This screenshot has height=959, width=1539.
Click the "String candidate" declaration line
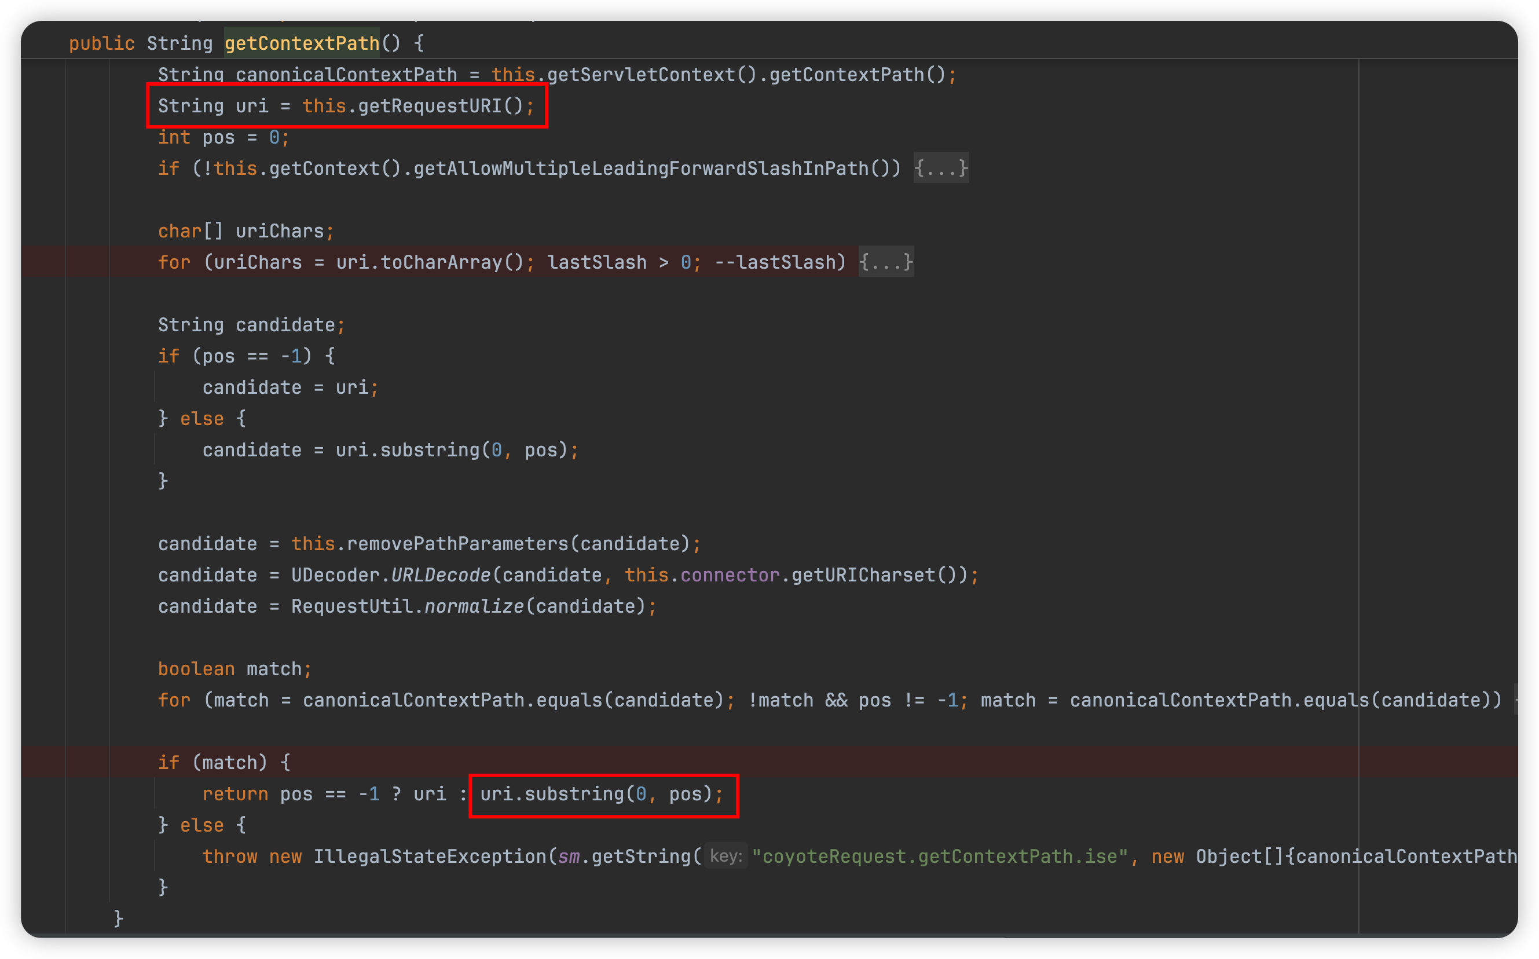251,325
